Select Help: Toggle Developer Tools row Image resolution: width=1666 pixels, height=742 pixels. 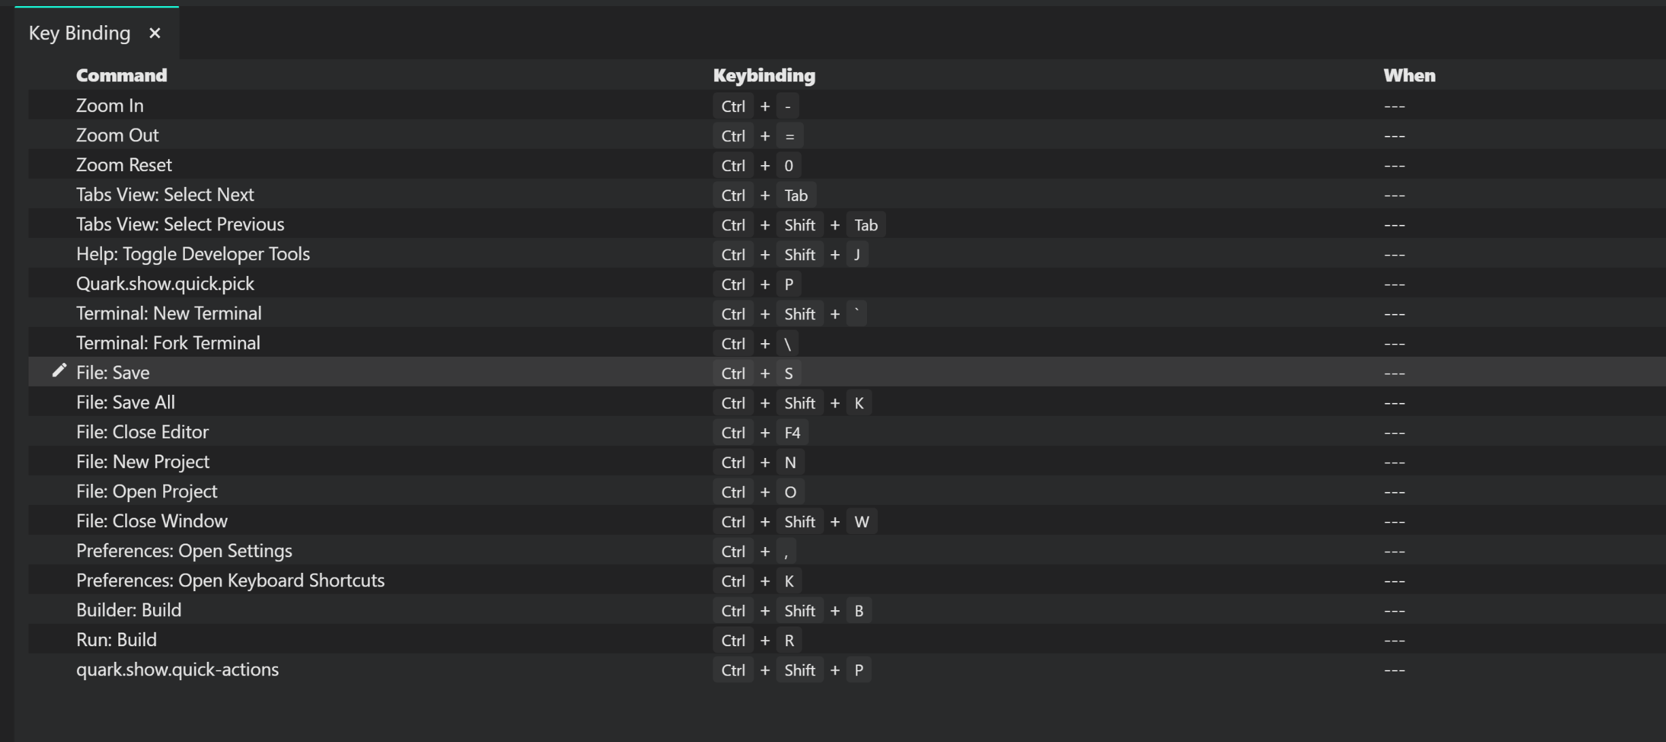(847, 254)
